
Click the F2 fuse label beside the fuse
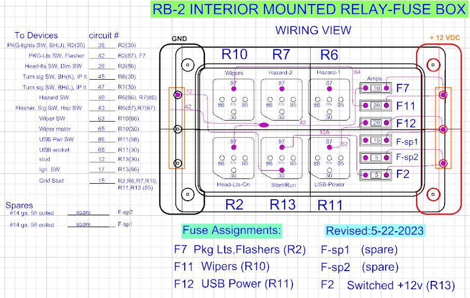point(403,174)
